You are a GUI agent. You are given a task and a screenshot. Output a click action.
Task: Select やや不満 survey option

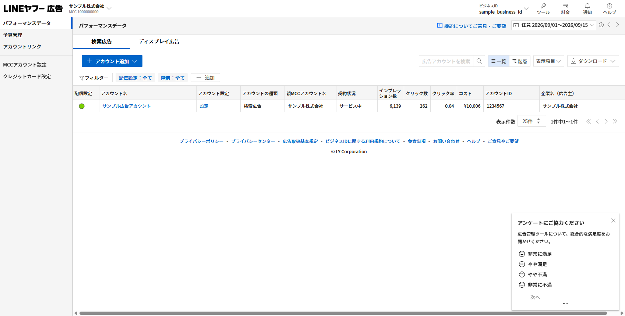pos(533,274)
